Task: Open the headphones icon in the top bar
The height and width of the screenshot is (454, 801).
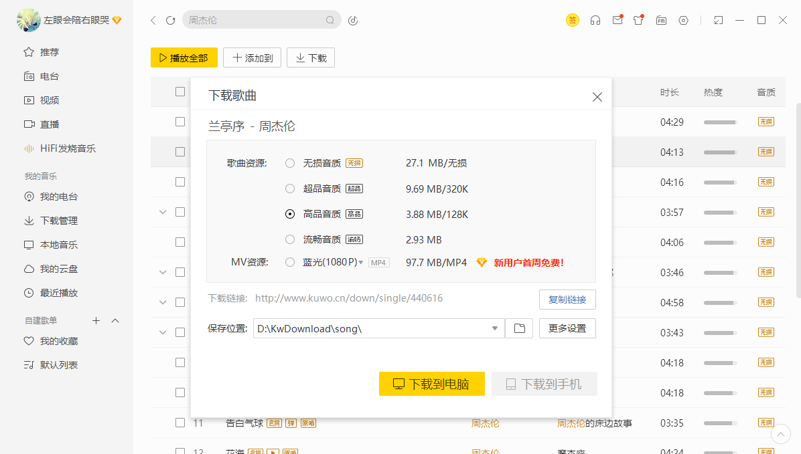Action: click(595, 21)
